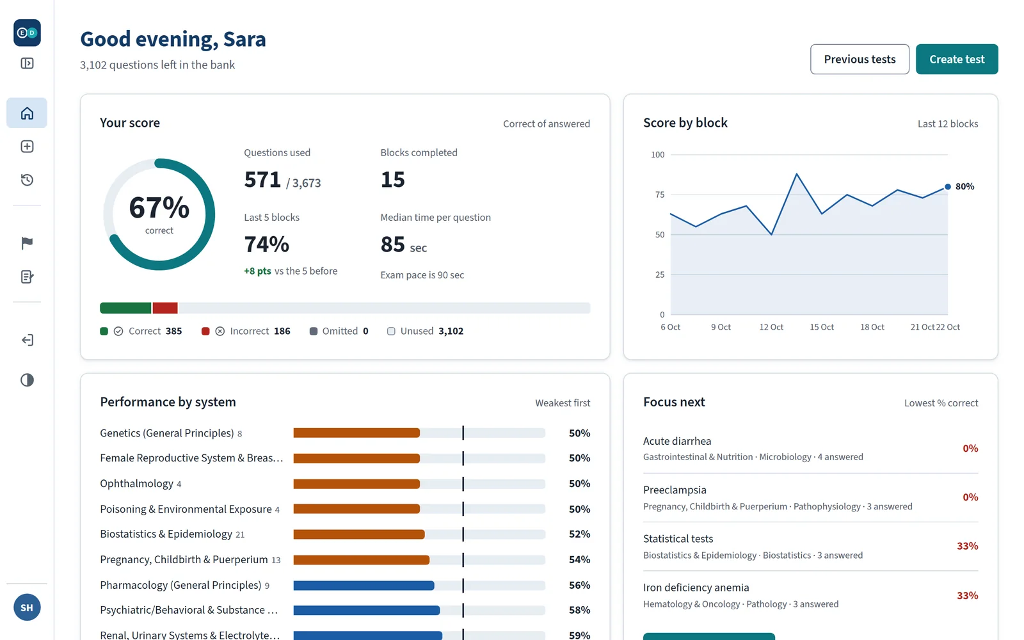Image resolution: width=1024 pixels, height=640 pixels.
Task: Select Biostatistics & Epidemiology system row
Action: (x=345, y=534)
